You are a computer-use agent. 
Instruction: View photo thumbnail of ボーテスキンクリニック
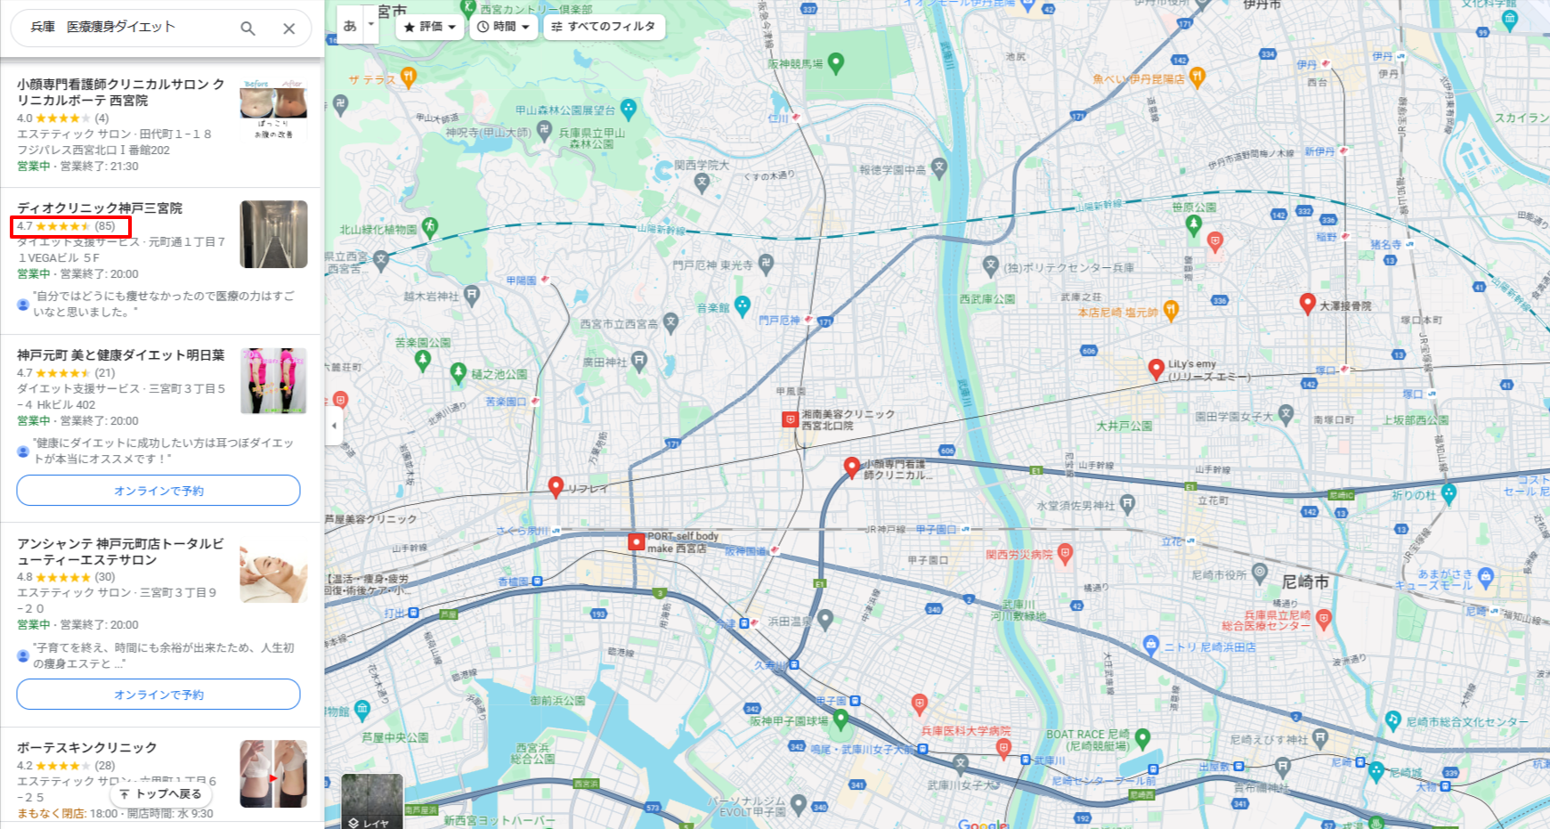[273, 774]
